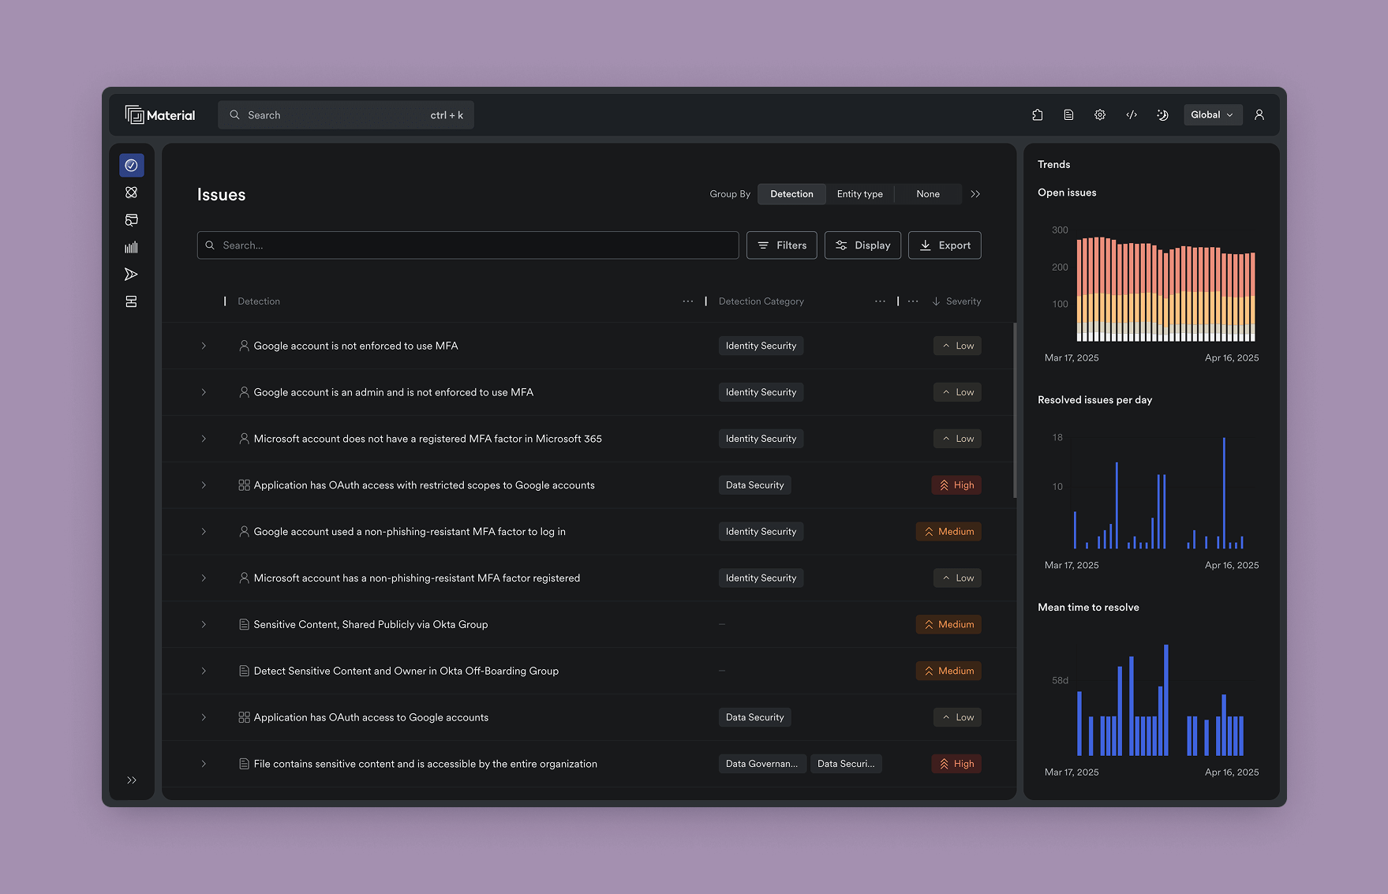Open the paper plane send sidebar icon
The height and width of the screenshot is (894, 1388).
coord(132,275)
